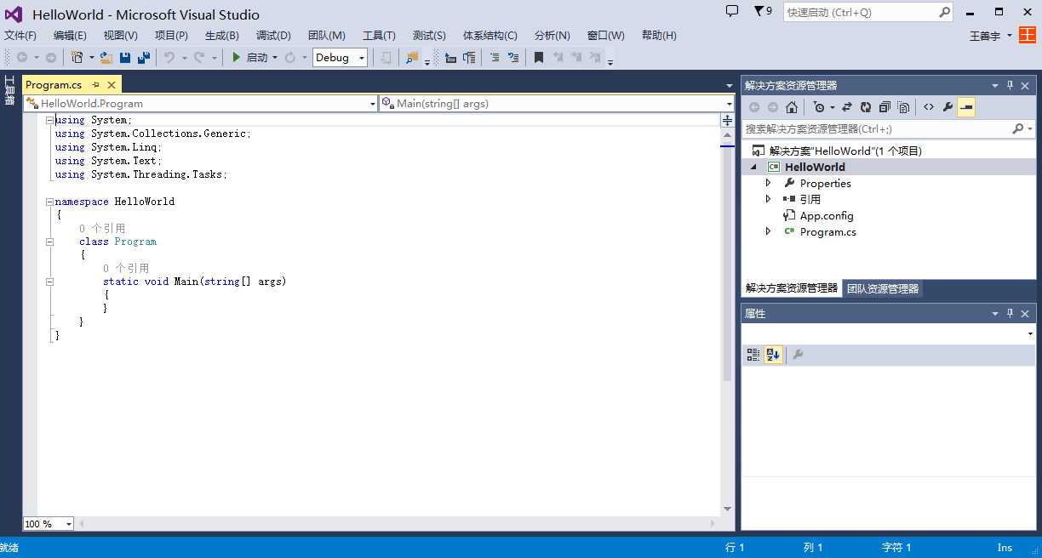Click the Collapse All icon in Solution Explorer
Viewport: 1042px width, 558px height.
885,107
